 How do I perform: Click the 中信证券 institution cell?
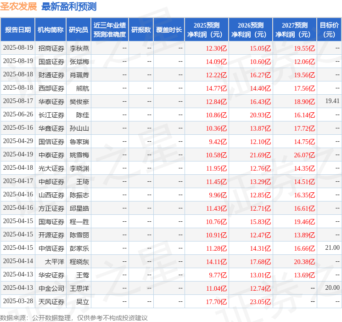click(51, 248)
